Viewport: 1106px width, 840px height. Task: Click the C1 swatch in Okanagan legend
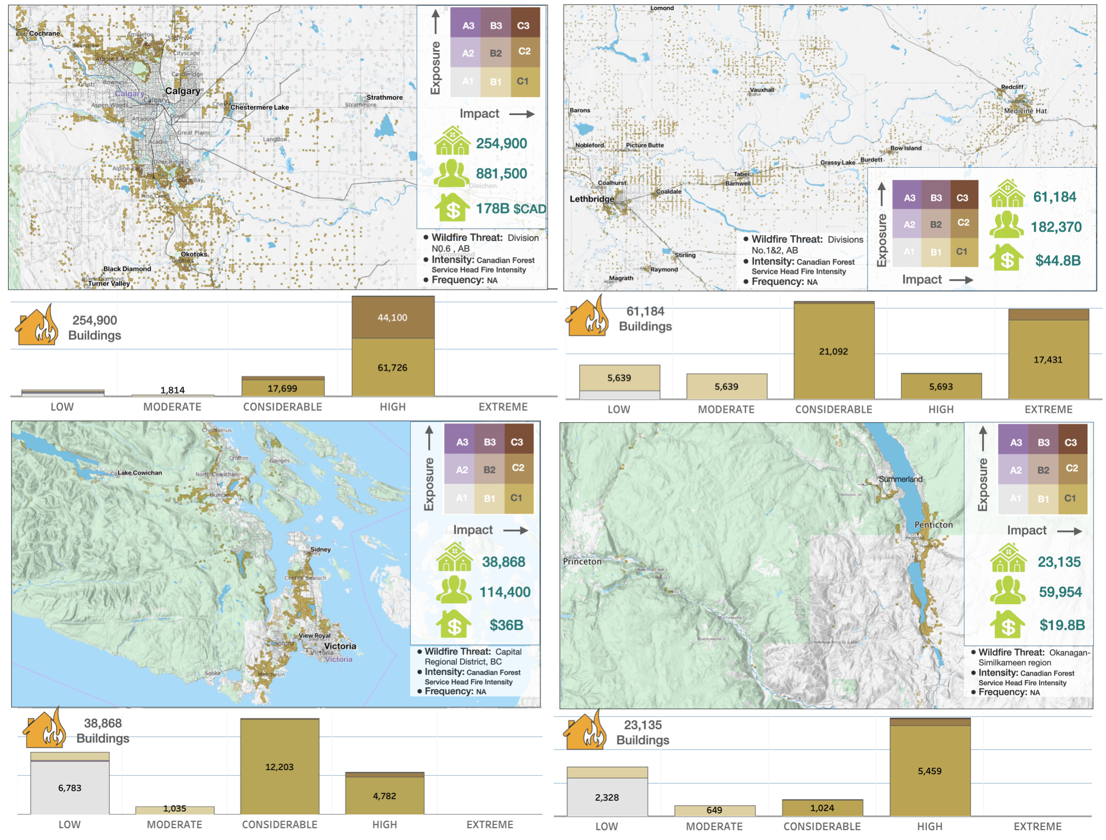pos(1072,499)
